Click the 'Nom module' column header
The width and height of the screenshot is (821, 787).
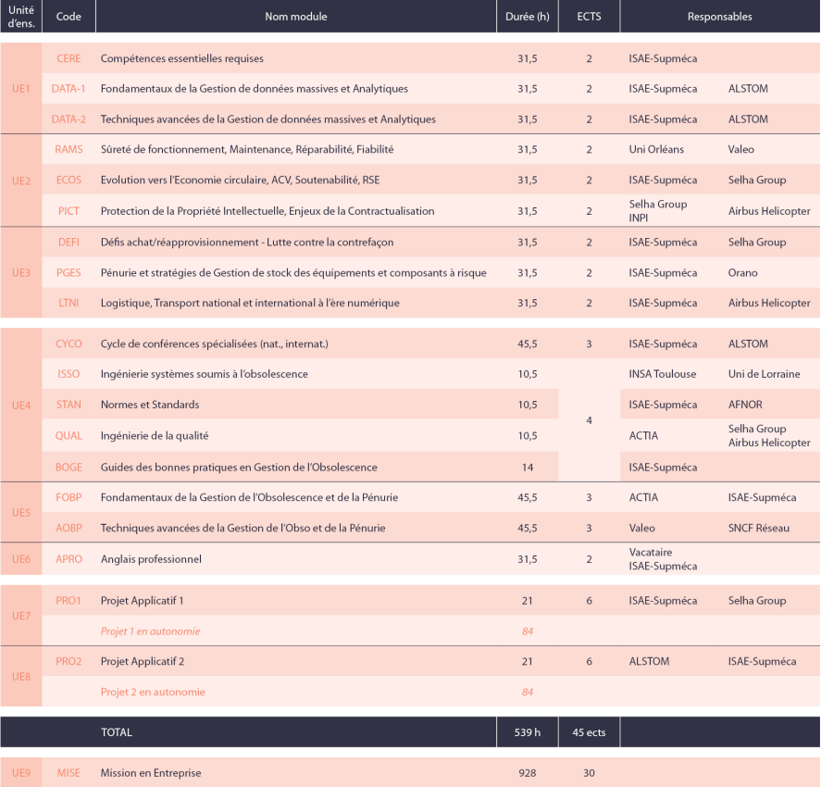[295, 17]
